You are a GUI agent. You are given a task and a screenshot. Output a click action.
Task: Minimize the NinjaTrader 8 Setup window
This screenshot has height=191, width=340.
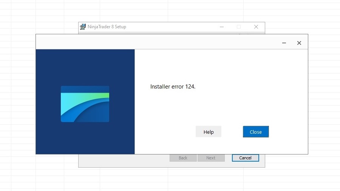222,27
